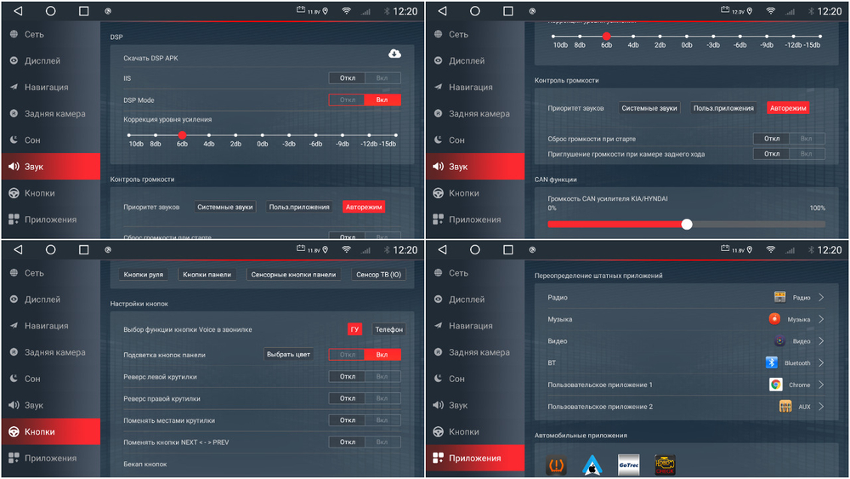Image resolution: width=850 pixels, height=479 pixels.
Task: Tap the Bluetooth status icon on the Приложения screen
Action: click(811, 250)
